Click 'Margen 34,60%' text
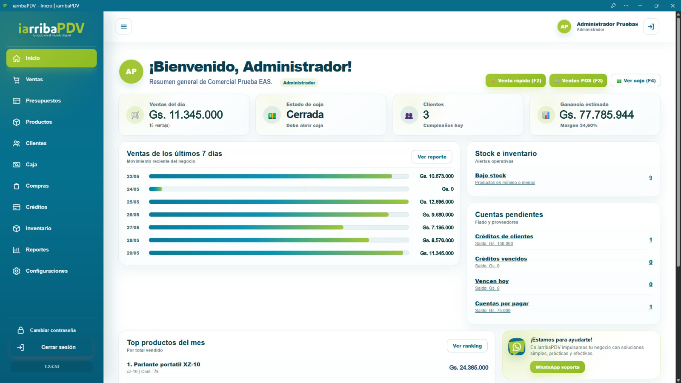Screen dimensions: 681x383 pos(578,126)
